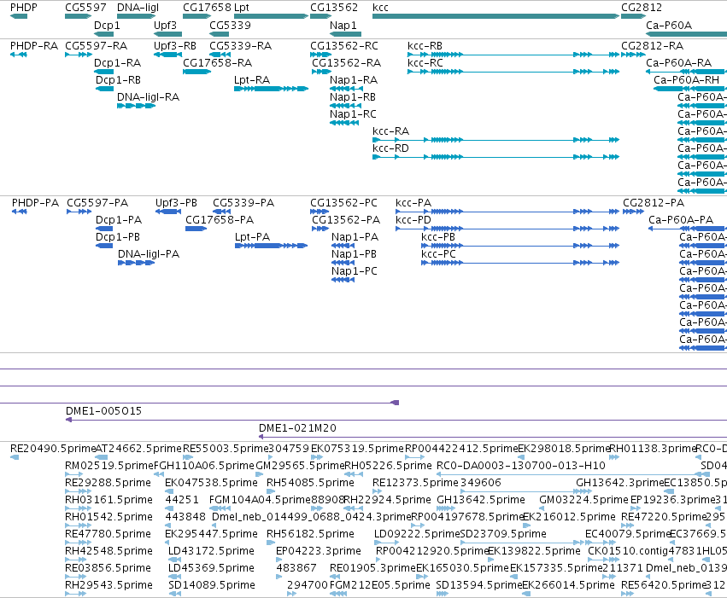
Task: Click the SD14089.5prime EST
Action: point(175,594)
